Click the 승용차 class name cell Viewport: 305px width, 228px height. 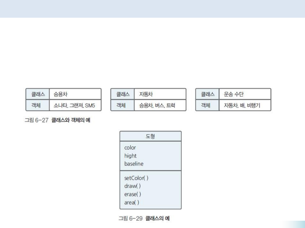75,94
